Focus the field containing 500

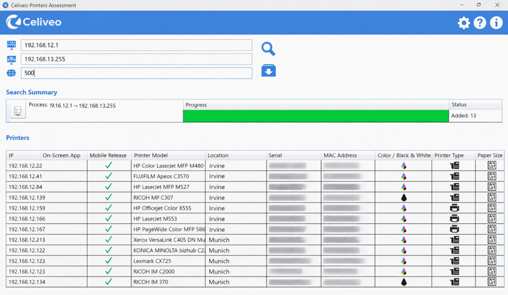tap(136, 73)
